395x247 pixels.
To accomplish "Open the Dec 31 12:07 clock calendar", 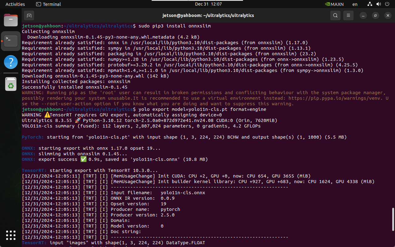I will [x=208, y=4].
